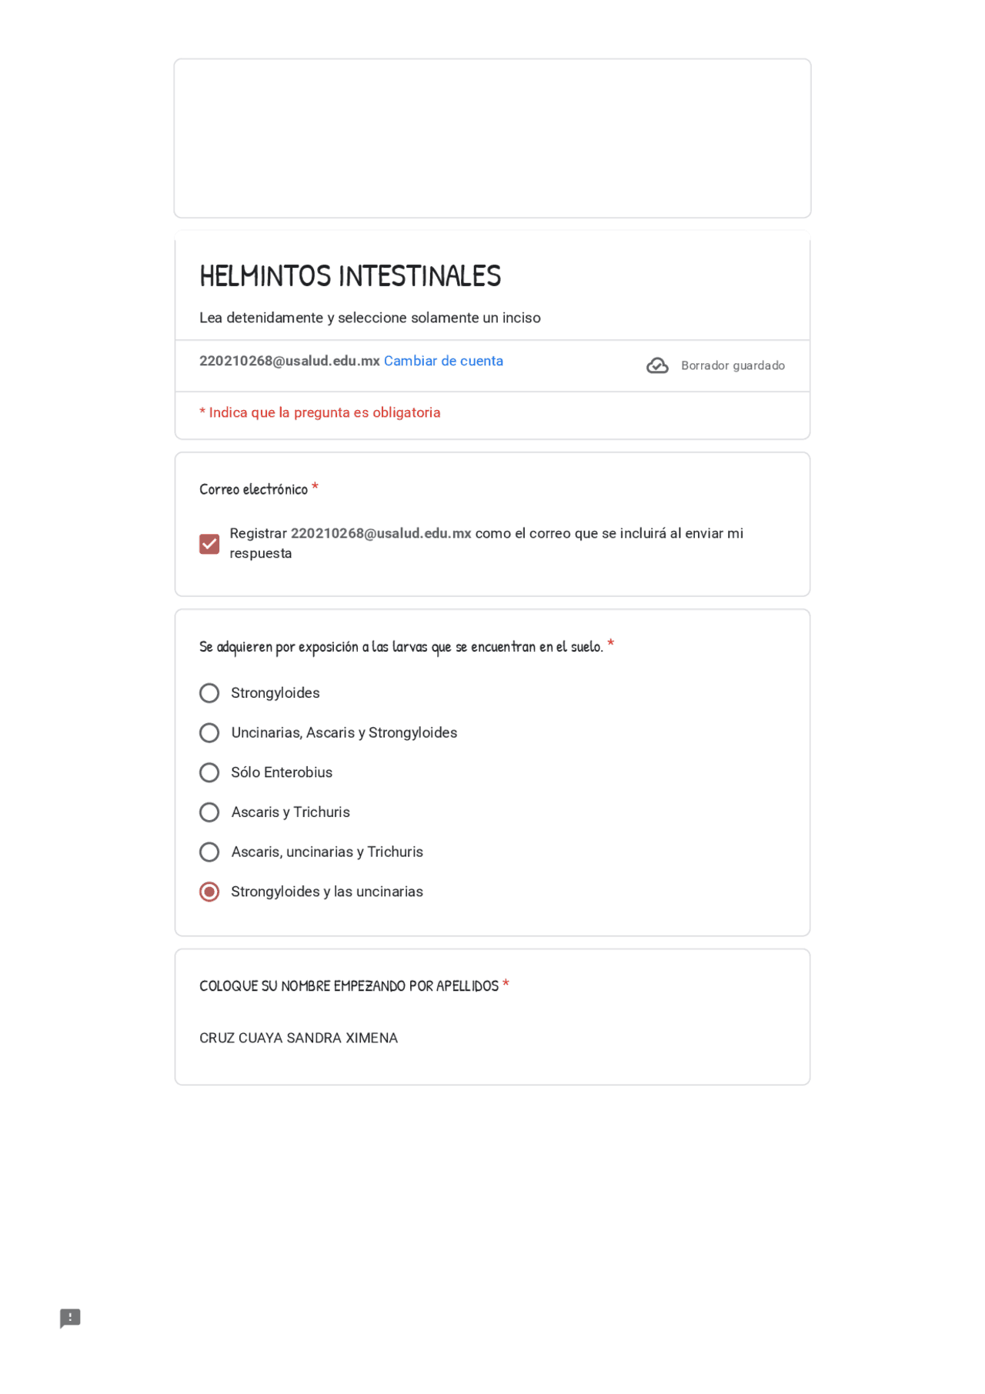Select the 'Sólo Enterobius' radio button
Screen dimensions: 985x1394
[x=209, y=772]
